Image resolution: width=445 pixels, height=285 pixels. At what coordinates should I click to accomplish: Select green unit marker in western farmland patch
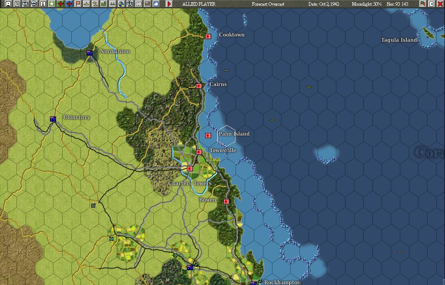[111, 239]
